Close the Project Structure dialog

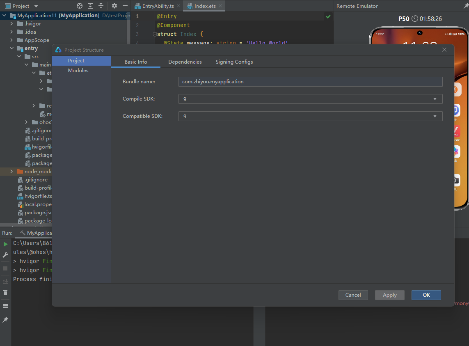tap(444, 50)
